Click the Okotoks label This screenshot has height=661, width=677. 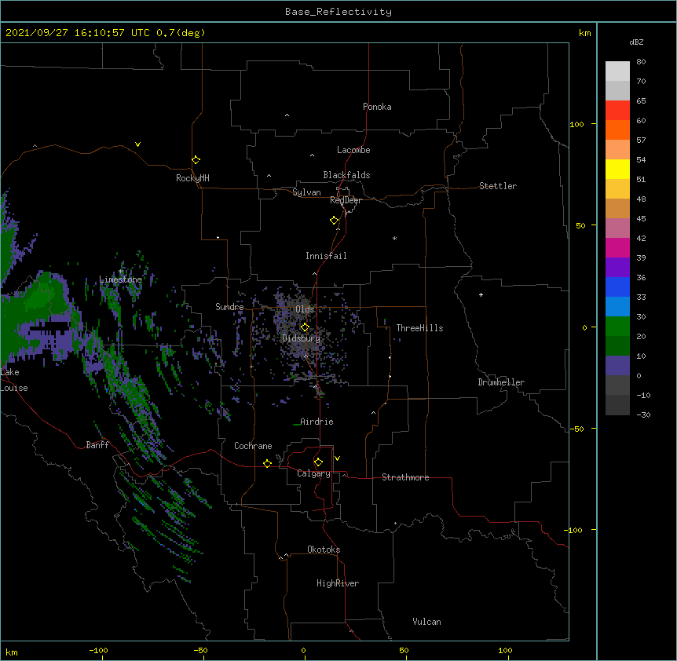324,550
